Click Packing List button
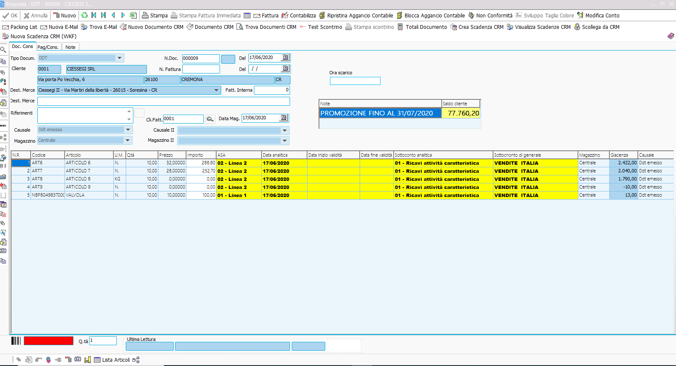This screenshot has height=366, width=676. (x=20, y=27)
